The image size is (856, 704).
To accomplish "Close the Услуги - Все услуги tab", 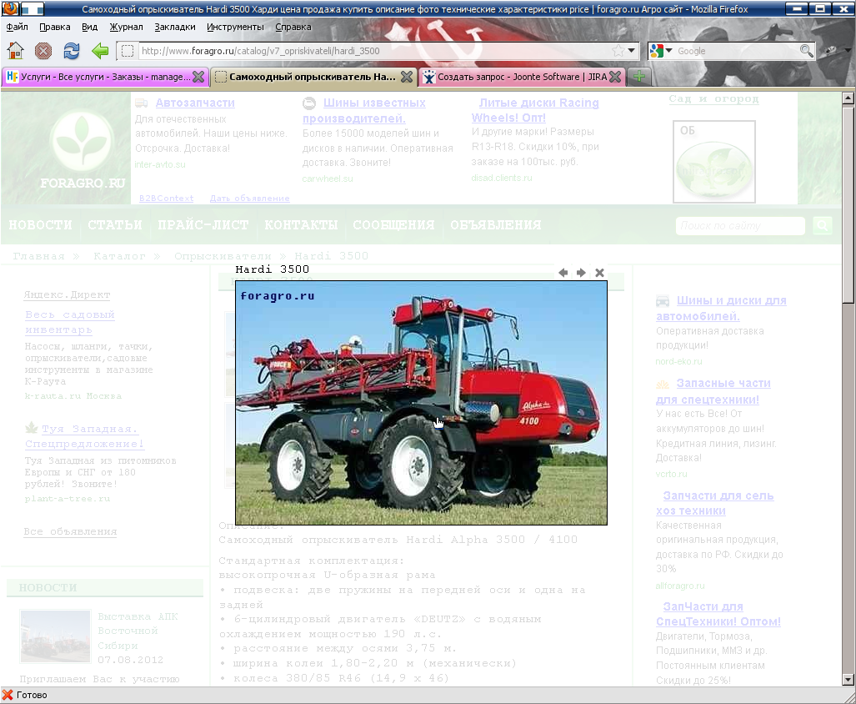I will [198, 77].
